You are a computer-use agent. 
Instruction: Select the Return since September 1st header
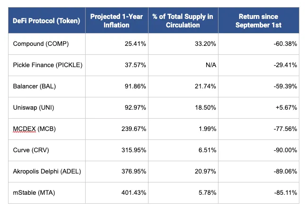click(x=258, y=20)
